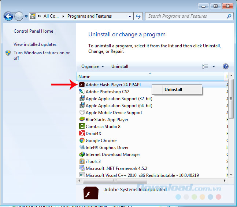
Task: Click the vertical scrollbar down arrow
Action: click(x=231, y=175)
